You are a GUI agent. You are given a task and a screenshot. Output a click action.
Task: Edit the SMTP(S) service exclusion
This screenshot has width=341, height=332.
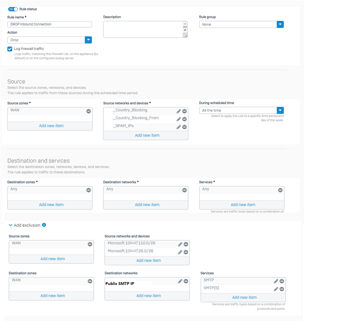(276, 289)
